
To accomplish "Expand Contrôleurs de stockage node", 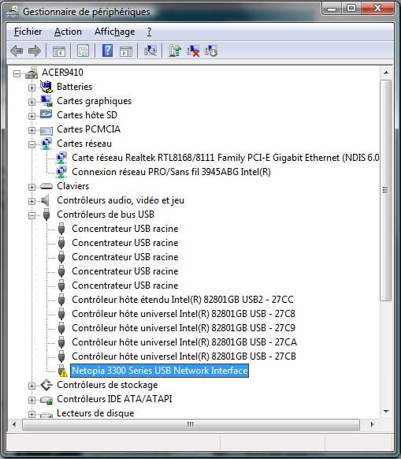I will pyautogui.click(x=32, y=386).
